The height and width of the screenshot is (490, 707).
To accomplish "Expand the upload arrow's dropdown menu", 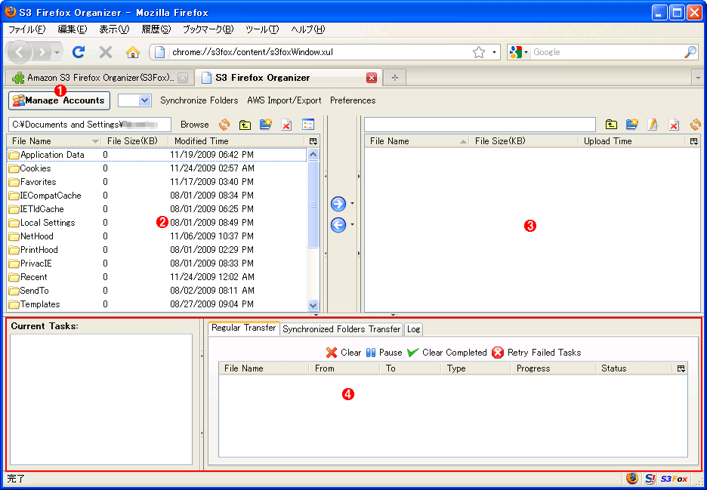I will pyautogui.click(x=352, y=204).
